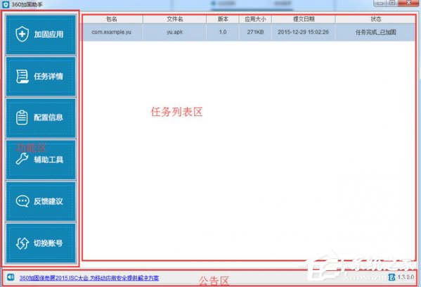Click the 加固应用 button label
The image size is (421, 287).
tap(48, 34)
